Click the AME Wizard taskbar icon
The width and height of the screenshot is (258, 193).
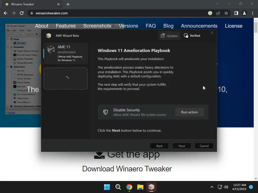pyautogui.click(x=151, y=187)
